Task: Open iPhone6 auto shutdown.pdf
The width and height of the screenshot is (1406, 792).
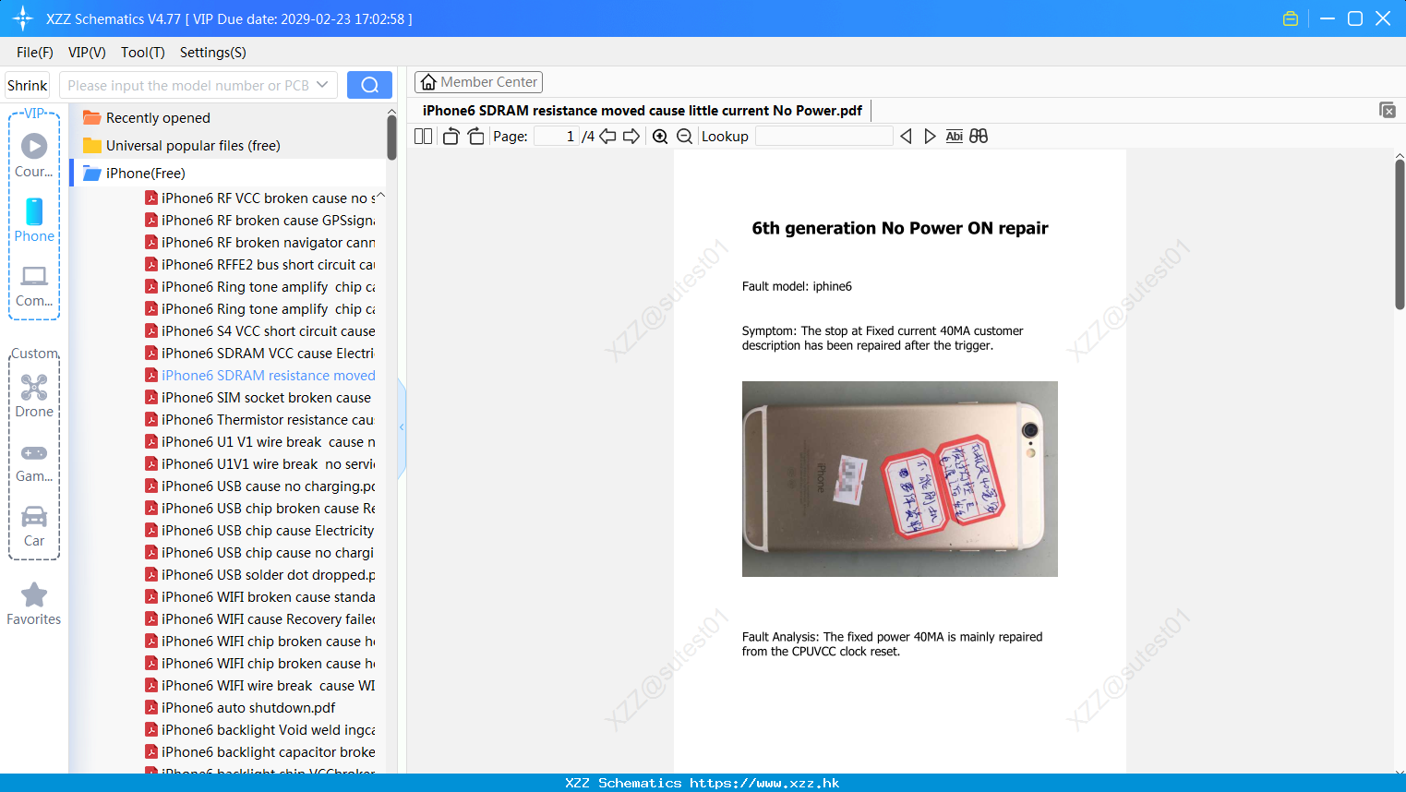Action: click(x=241, y=708)
